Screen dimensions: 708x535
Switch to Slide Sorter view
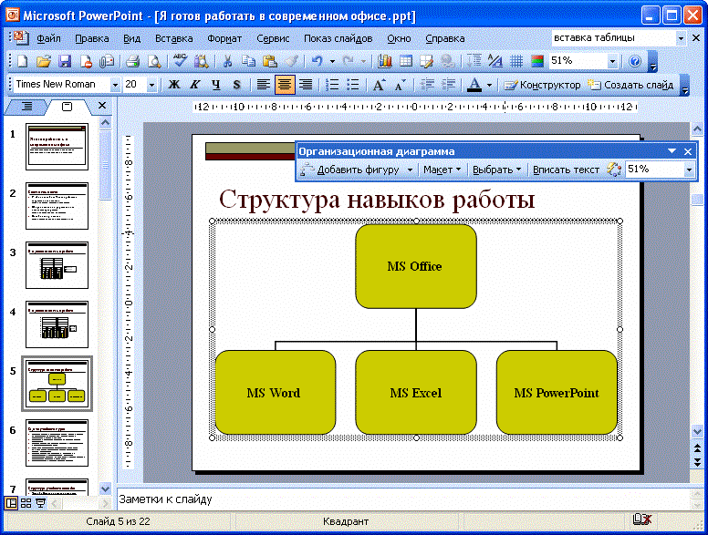[x=26, y=503]
